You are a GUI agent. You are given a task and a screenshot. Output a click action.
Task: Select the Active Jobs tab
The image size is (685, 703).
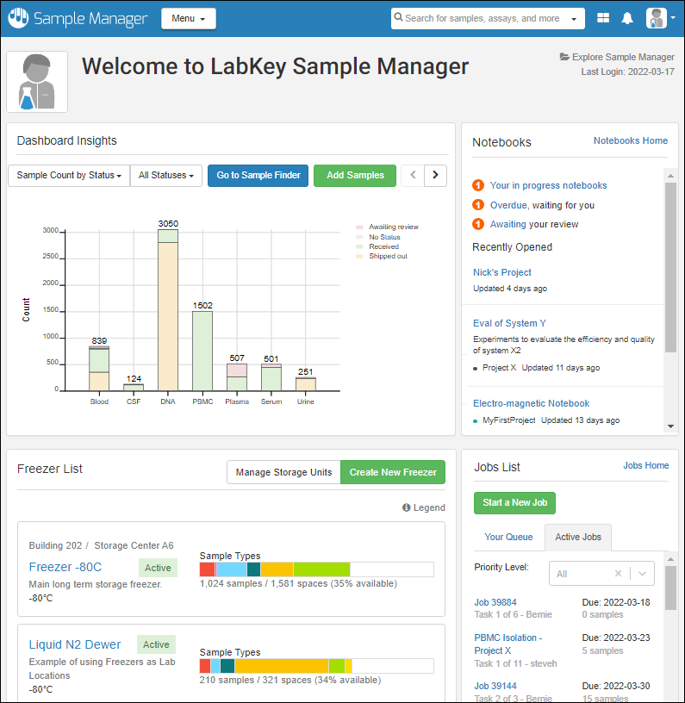point(578,537)
